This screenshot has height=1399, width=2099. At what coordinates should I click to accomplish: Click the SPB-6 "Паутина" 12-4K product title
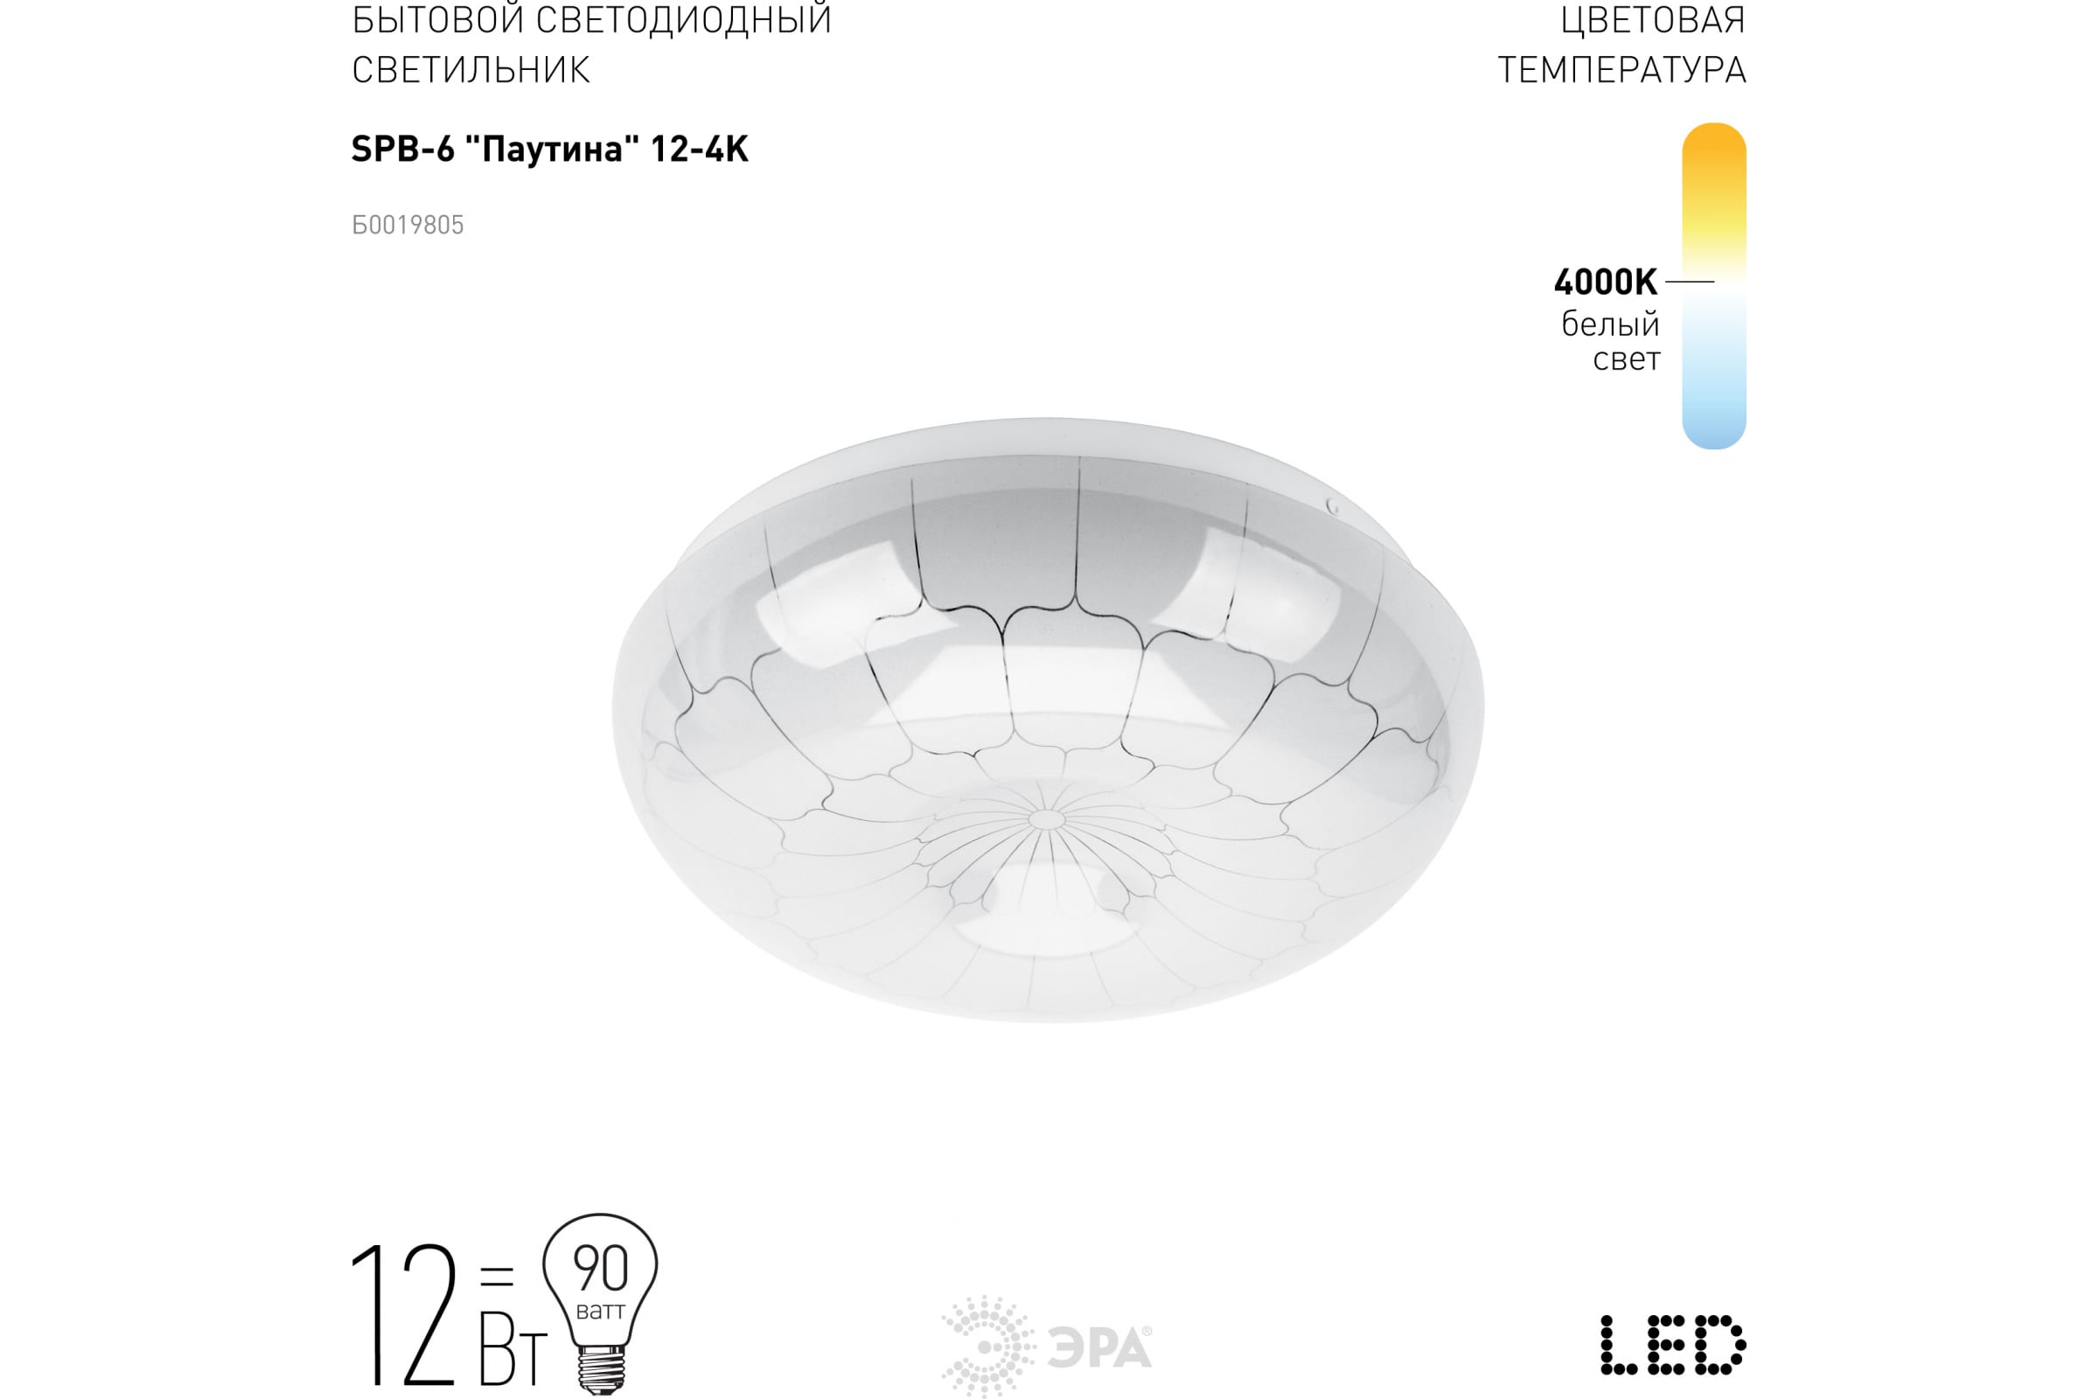[x=550, y=148]
